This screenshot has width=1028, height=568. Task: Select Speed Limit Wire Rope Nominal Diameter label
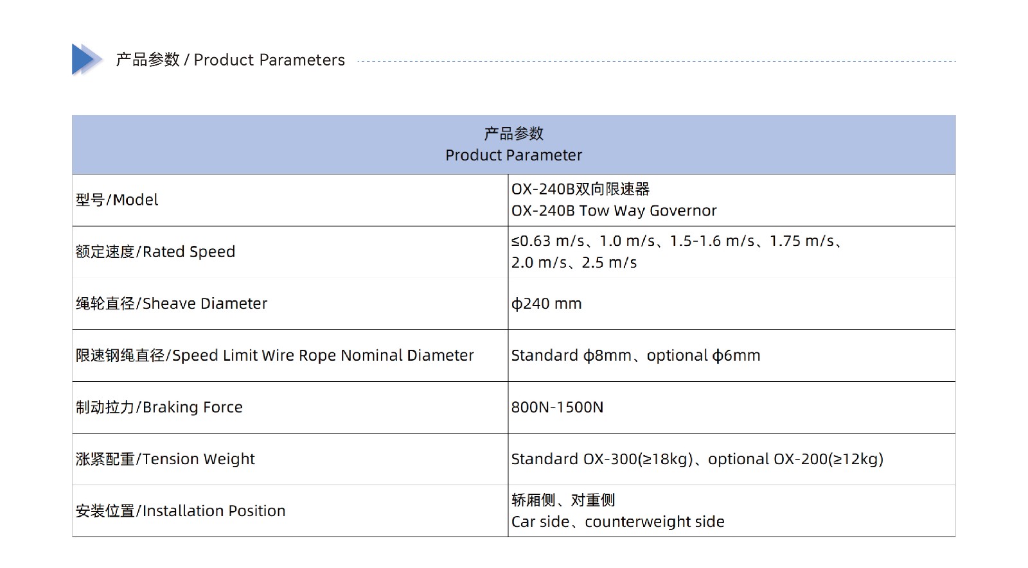point(275,356)
